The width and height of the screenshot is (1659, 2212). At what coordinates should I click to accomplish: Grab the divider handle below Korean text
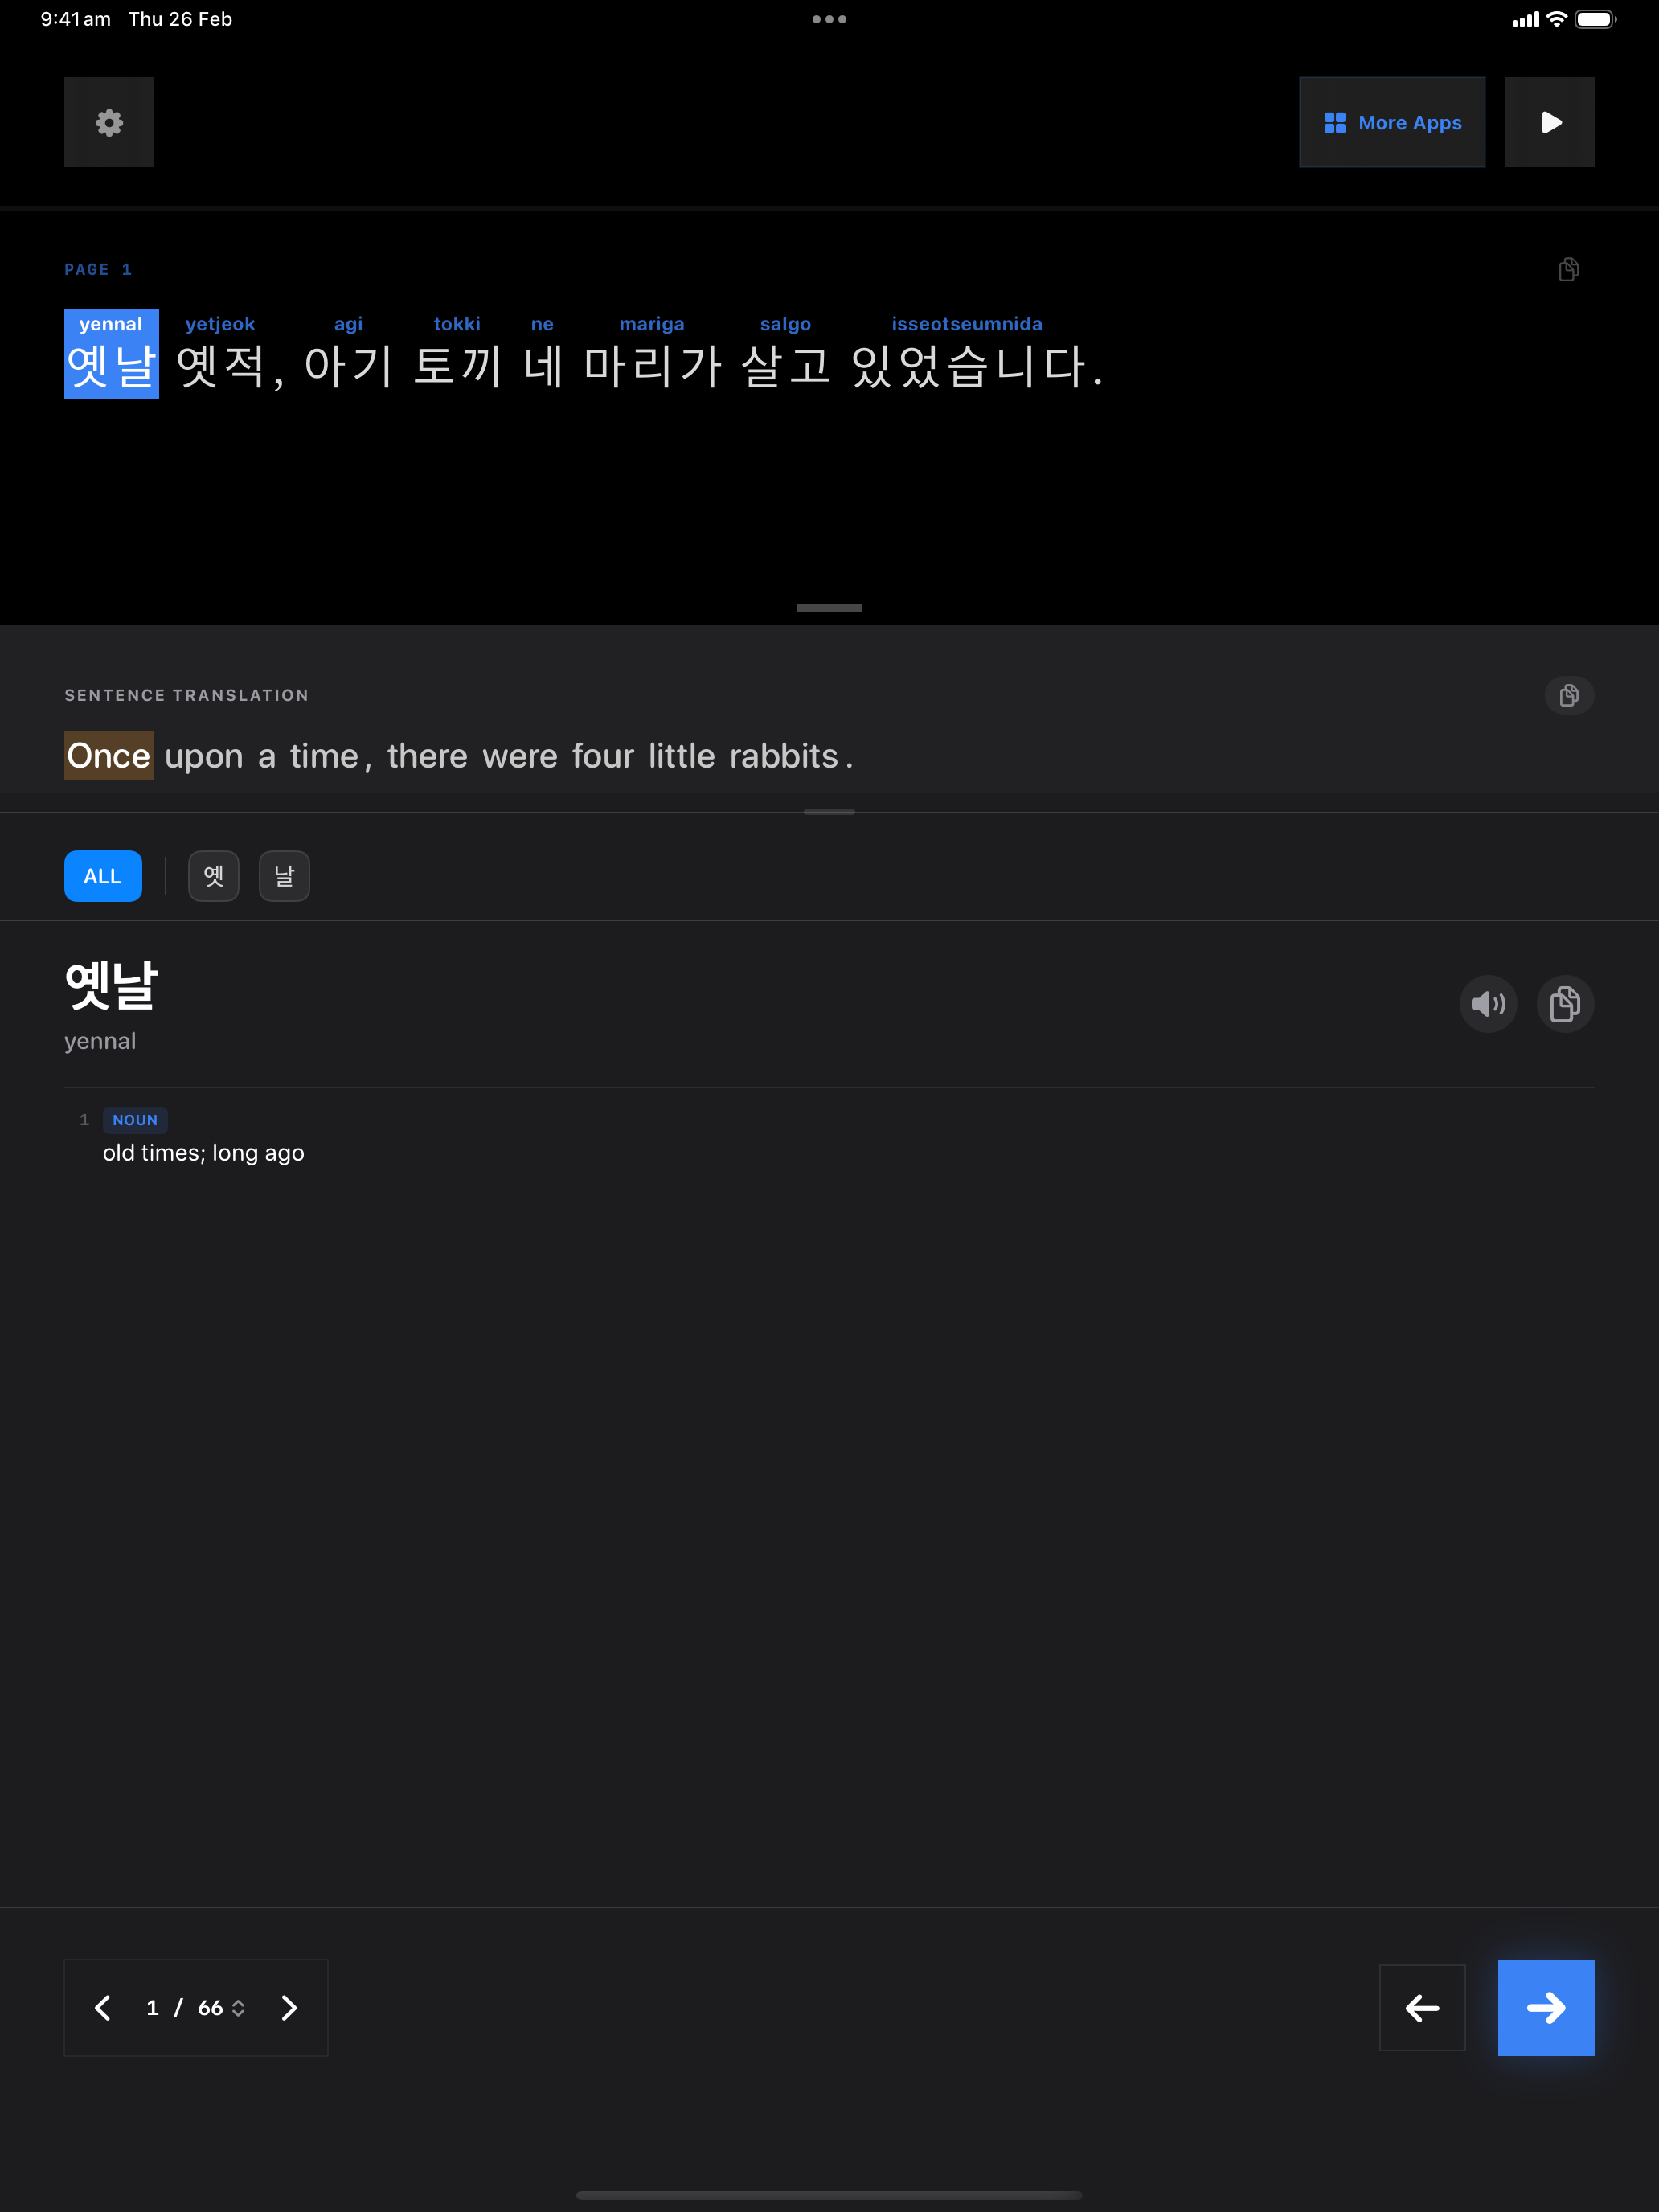tap(829, 608)
